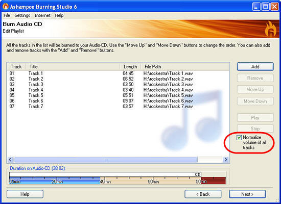Click the Ashampoo flame icon in title bar
281x204 pixels.
click(x=6, y=7)
